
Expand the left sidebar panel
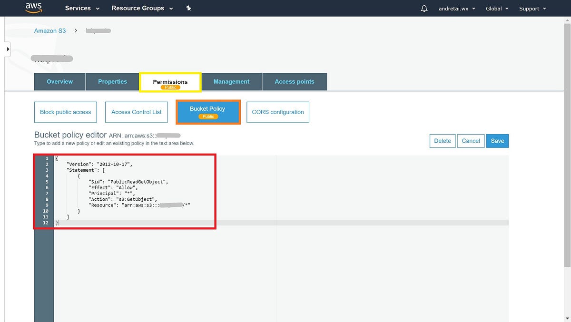[8, 49]
